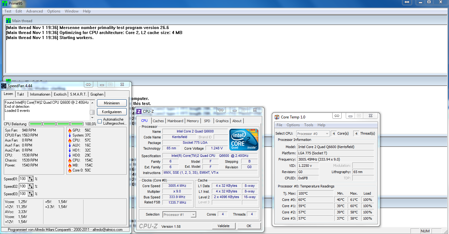Open the Tools menu in Core Temp

(309, 125)
